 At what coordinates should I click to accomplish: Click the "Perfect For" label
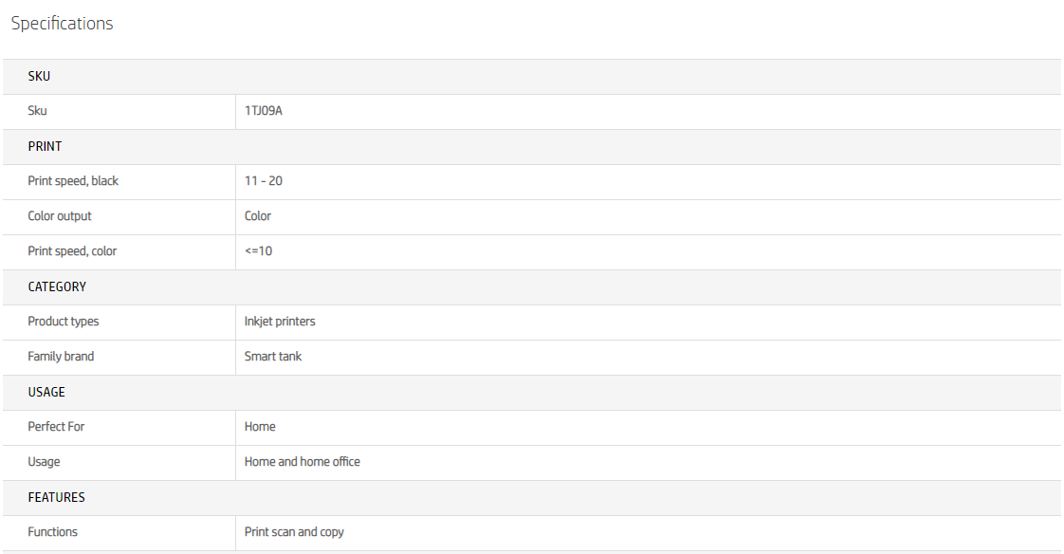[56, 427]
